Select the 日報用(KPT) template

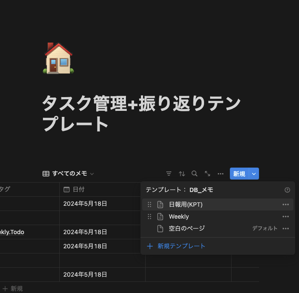(x=217, y=204)
